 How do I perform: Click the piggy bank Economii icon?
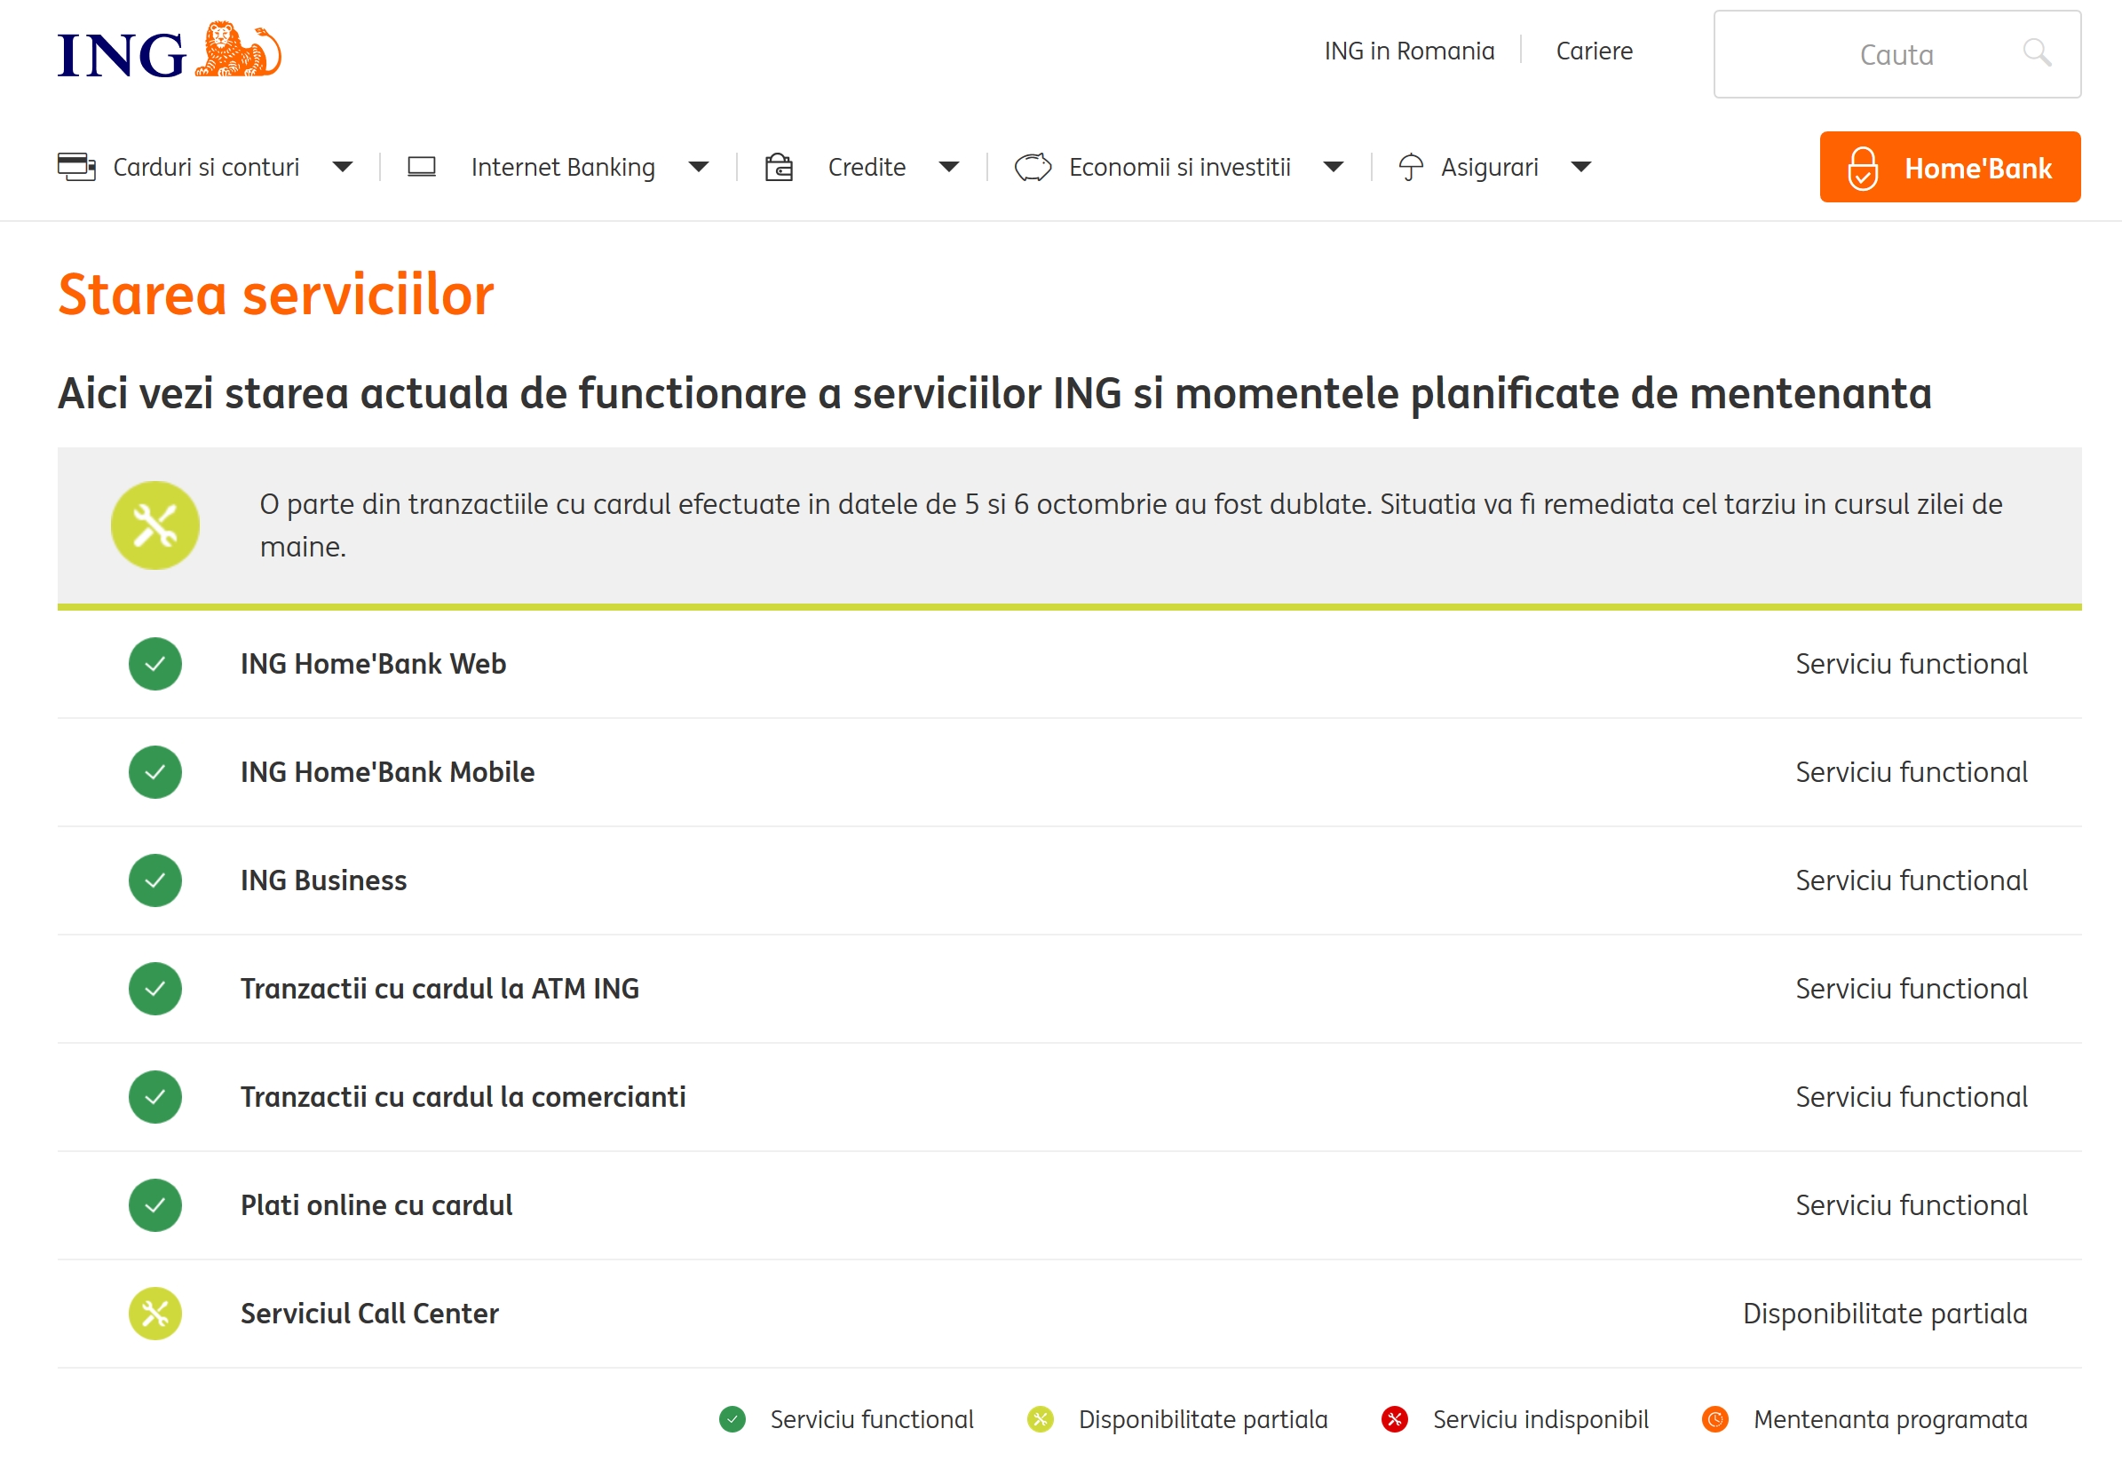click(x=1033, y=167)
